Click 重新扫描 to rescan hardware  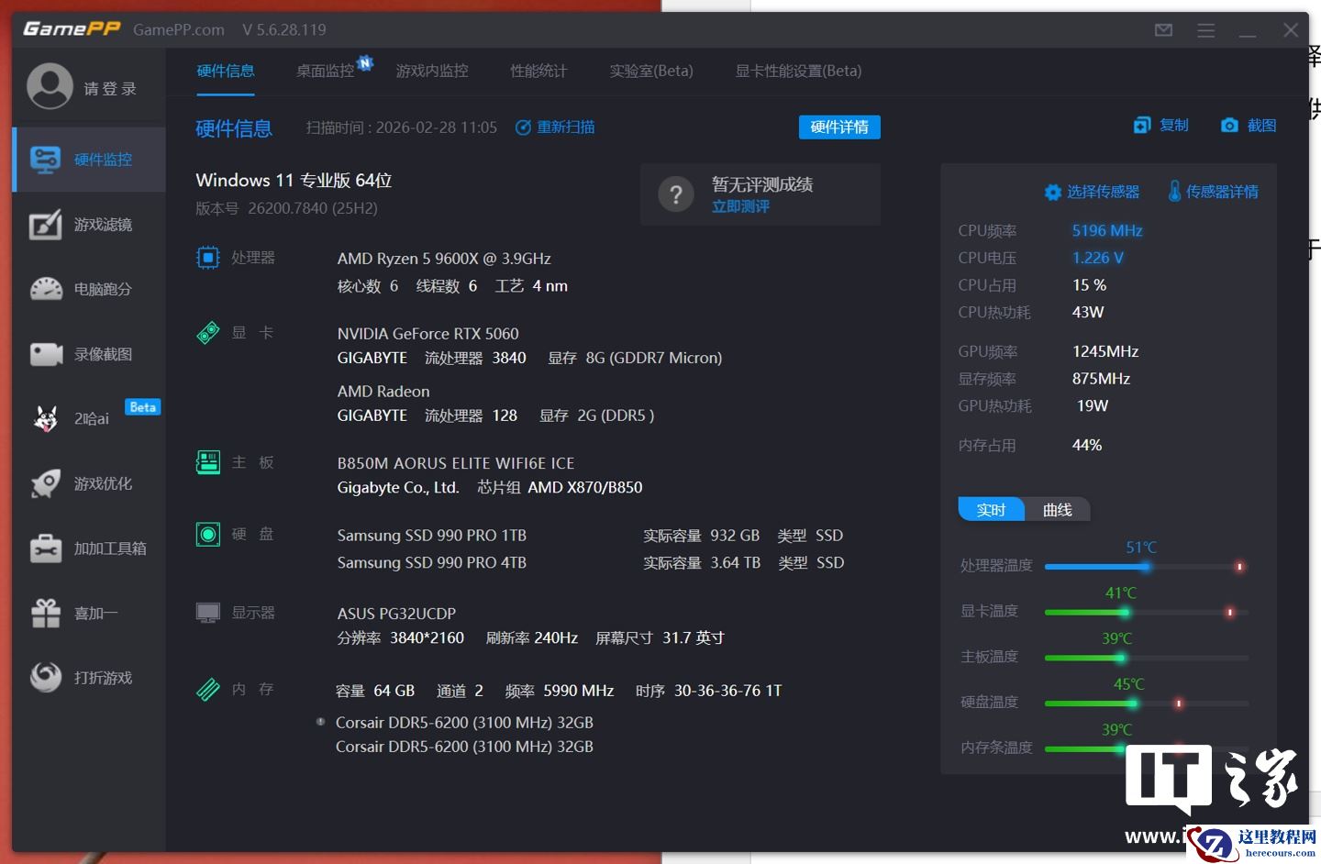(x=566, y=127)
